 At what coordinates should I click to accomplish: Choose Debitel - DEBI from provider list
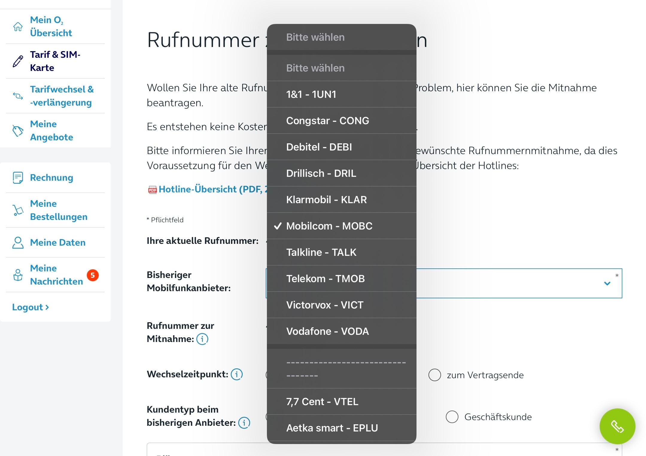[x=342, y=147]
